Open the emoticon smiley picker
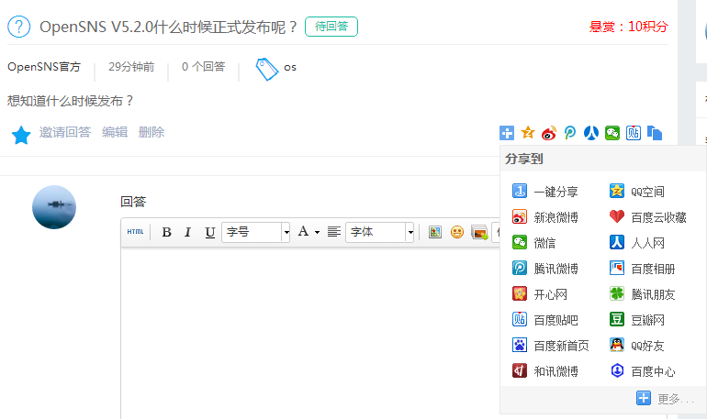Viewport: 707px width, 419px height. [x=457, y=232]
